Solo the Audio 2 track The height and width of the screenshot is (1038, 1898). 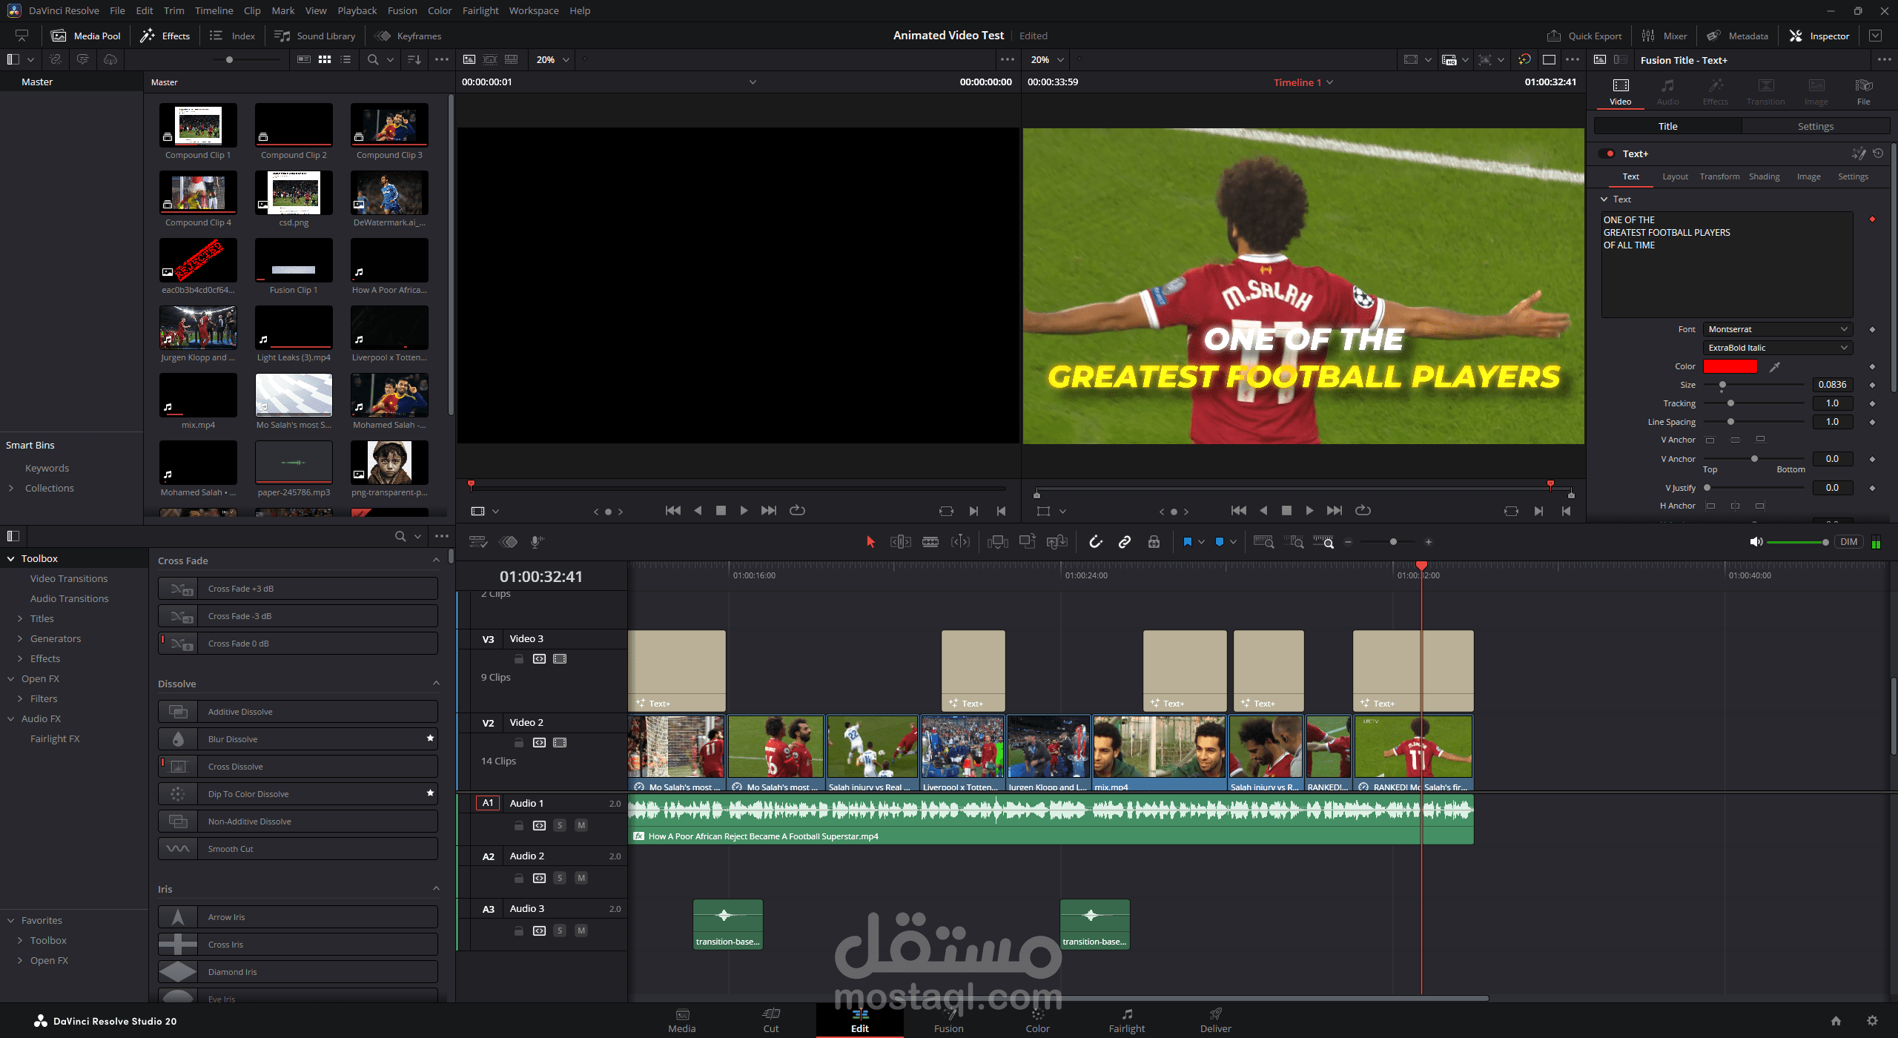[560, 878]
